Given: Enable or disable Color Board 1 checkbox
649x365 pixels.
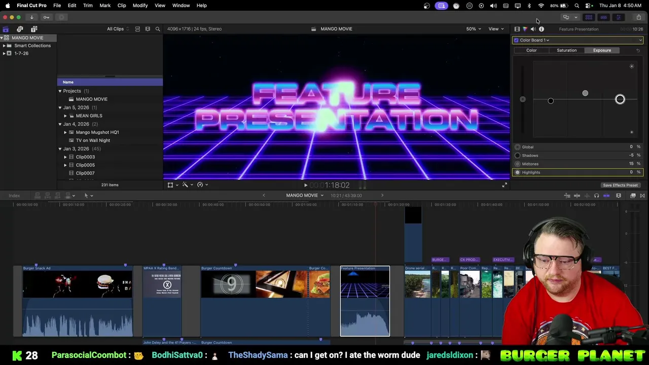Looking at the screenshot, I should click(x=516, y=40).
